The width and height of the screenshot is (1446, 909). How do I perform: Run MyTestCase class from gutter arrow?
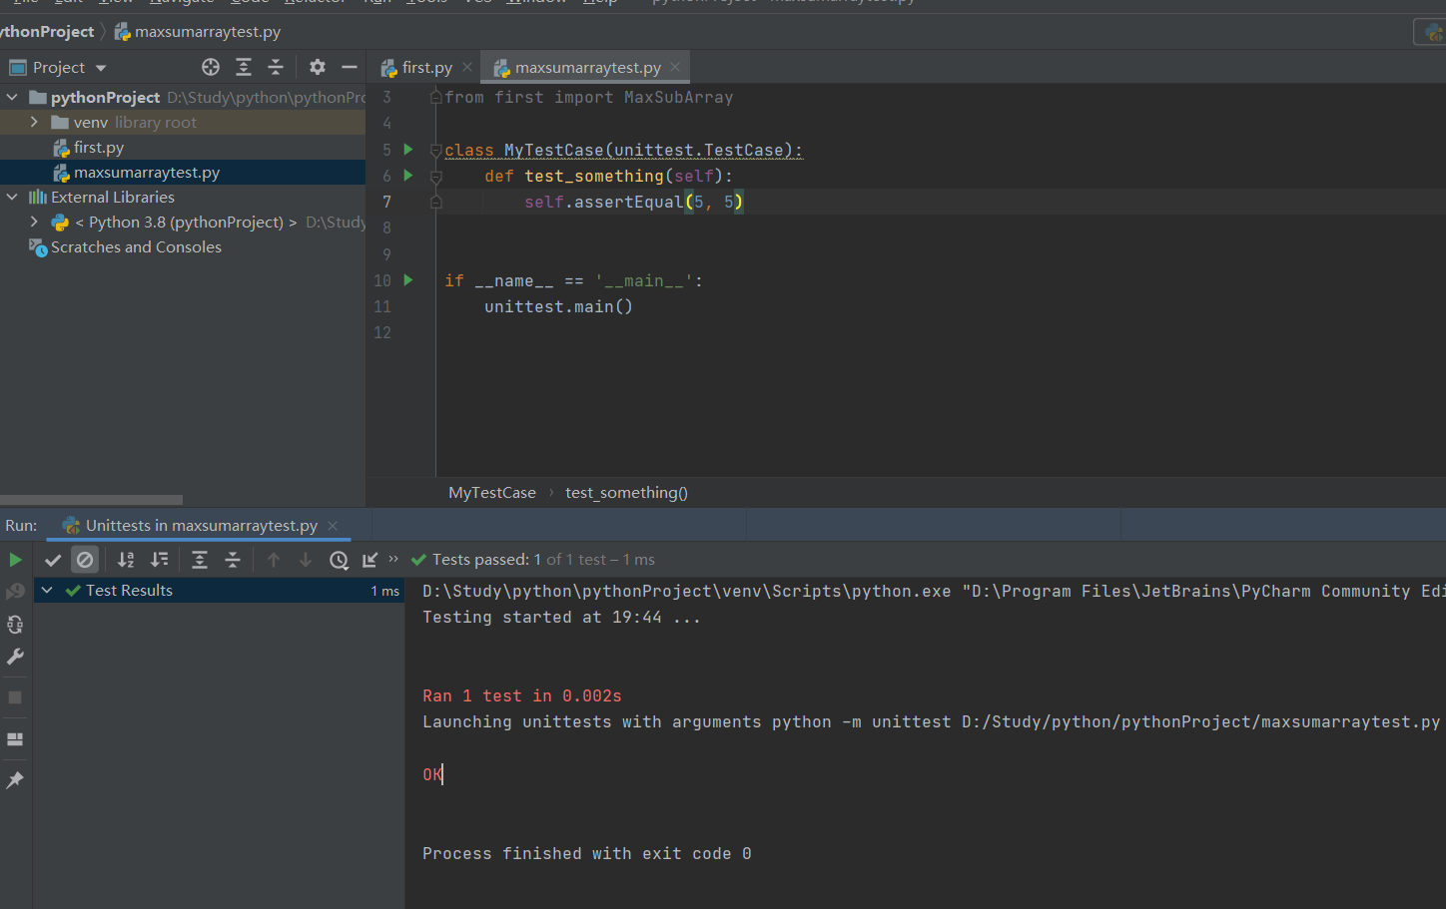pyautogui.click(x=407, y=150)
